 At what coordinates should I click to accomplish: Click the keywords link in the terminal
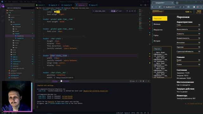coord(51,102)
